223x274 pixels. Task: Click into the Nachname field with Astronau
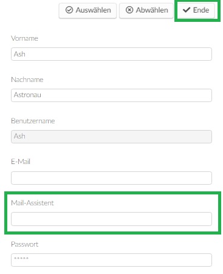tap(111, 95)
